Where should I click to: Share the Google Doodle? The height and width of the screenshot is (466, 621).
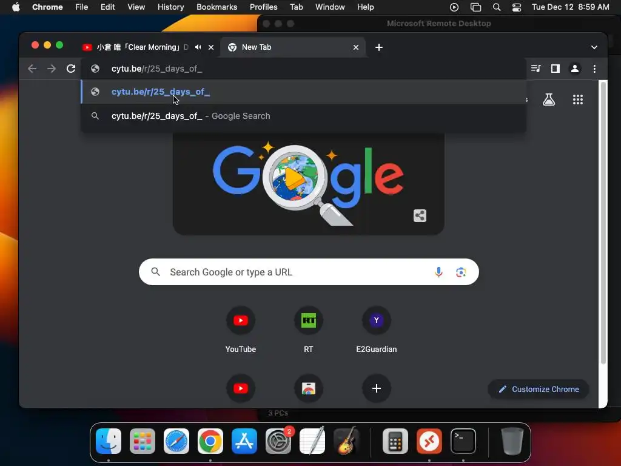pyautogui.click(x=420, y=215)
